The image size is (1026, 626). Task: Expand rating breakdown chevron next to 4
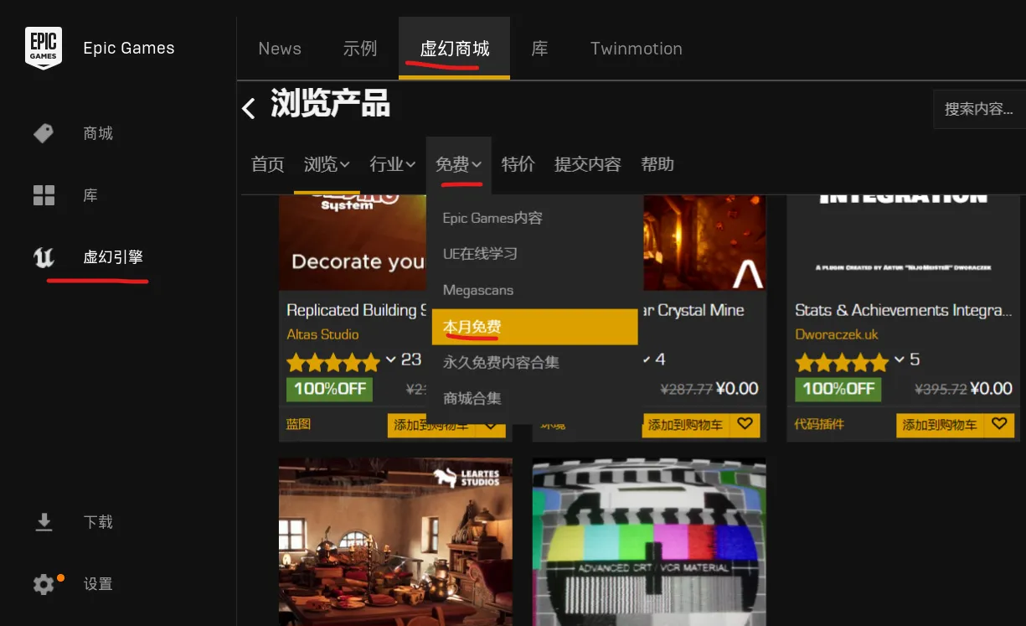(x=646, y=360)
